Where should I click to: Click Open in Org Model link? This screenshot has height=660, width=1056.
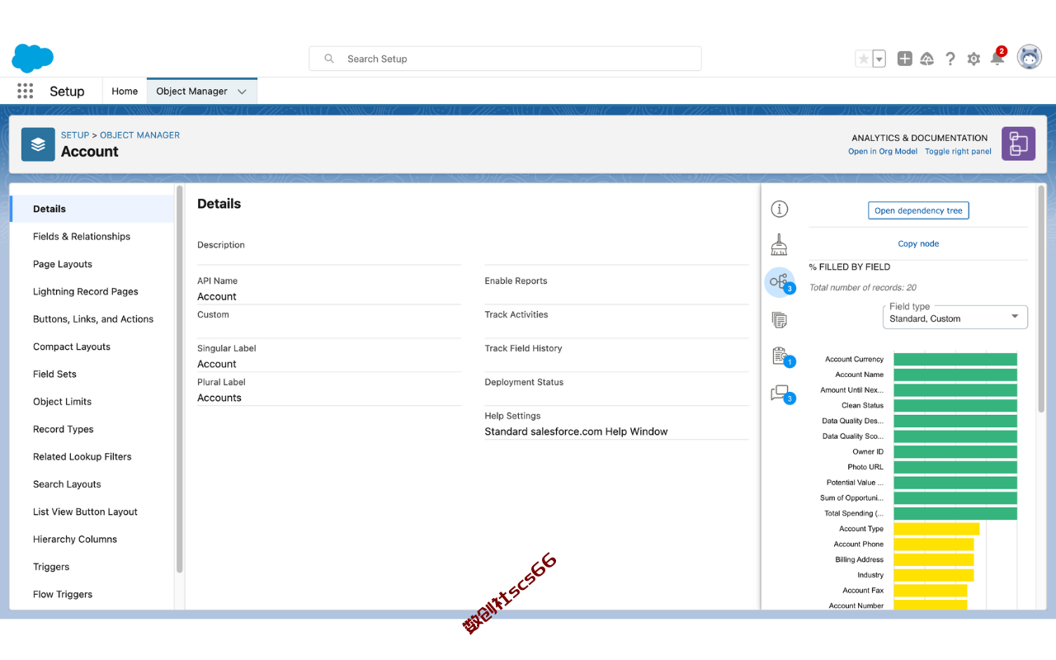click(883, 152)
